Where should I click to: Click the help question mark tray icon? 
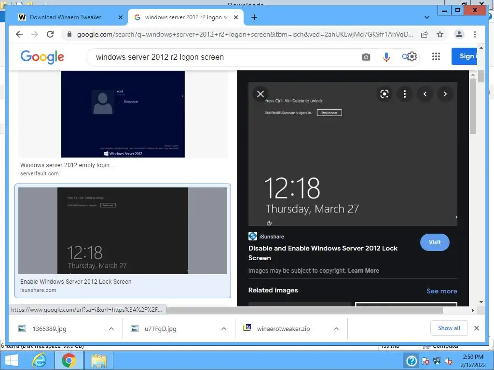(412, 361)
